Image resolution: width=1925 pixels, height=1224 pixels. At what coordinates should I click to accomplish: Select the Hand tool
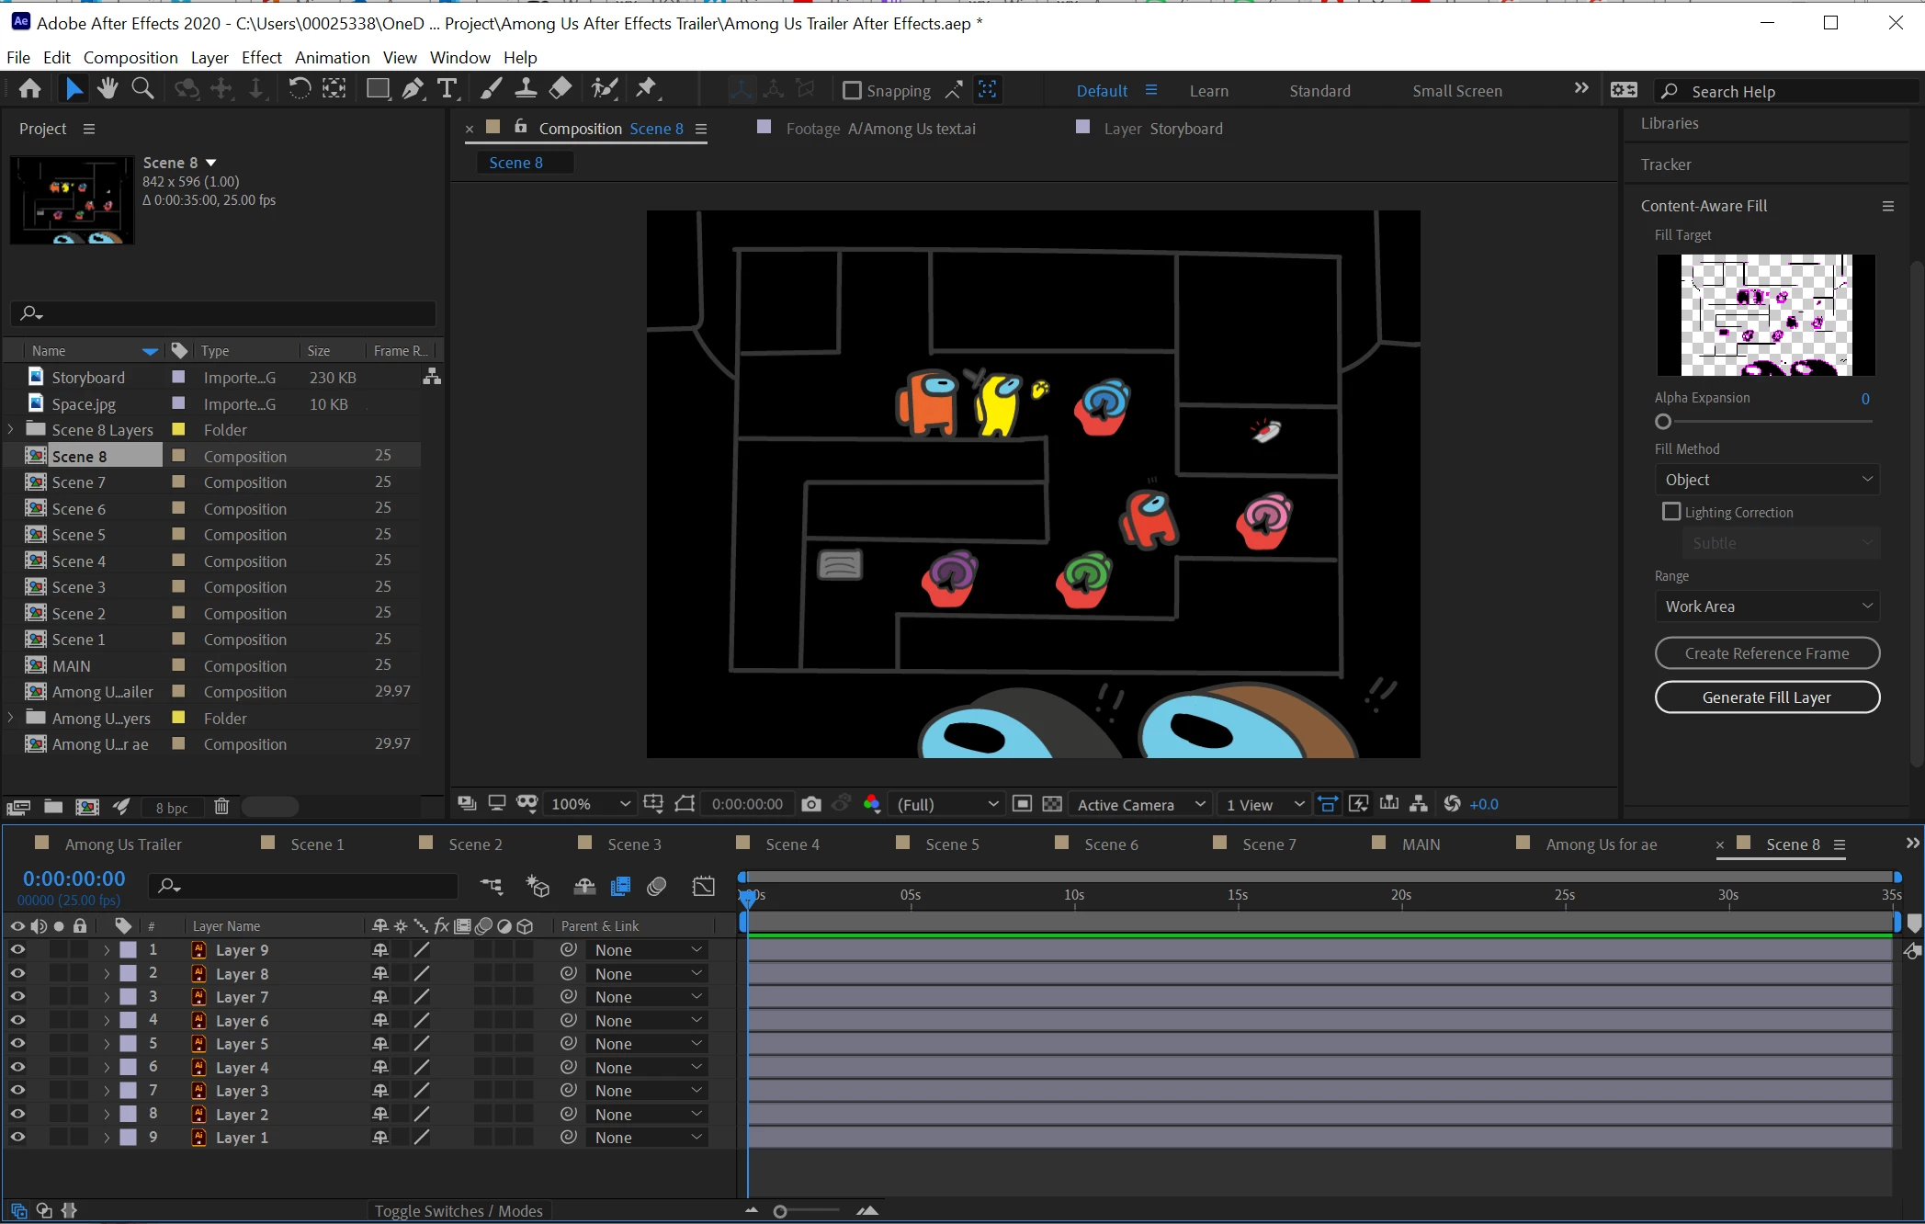point(108,88)
